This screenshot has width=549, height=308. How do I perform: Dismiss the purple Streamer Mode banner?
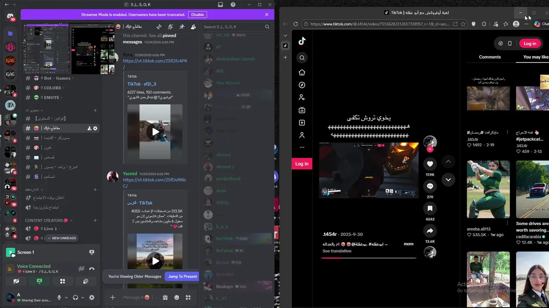click(x=267, y=15)
